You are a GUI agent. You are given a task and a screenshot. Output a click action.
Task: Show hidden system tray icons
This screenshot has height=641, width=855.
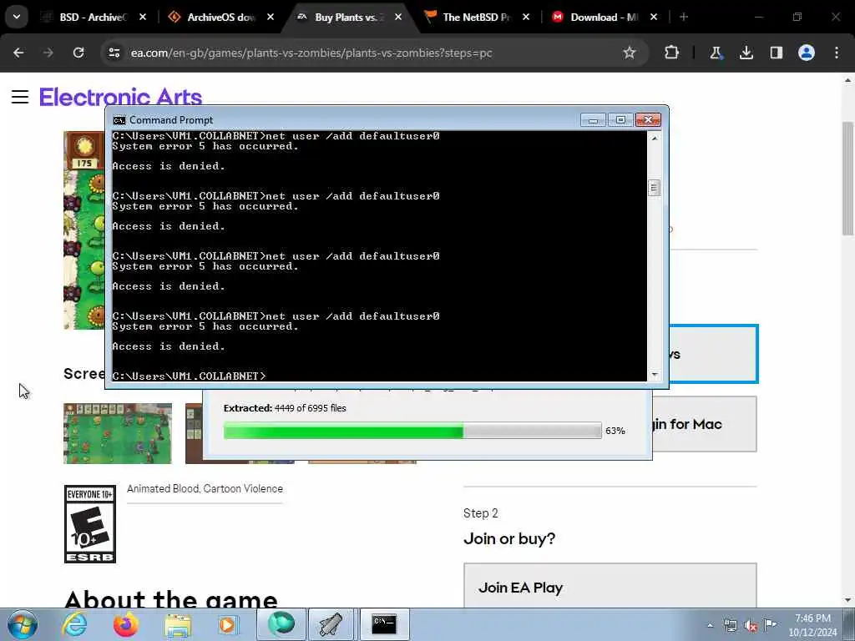pos(710,626)
